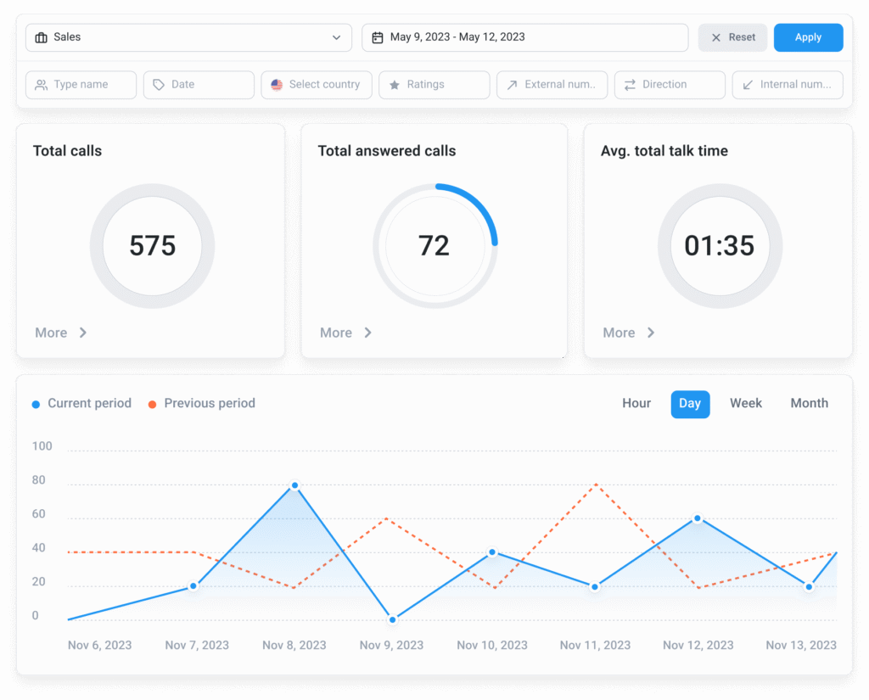Screen dimensions: 869x700
Task: Click the Apply button
Action: tap(807, 37)
